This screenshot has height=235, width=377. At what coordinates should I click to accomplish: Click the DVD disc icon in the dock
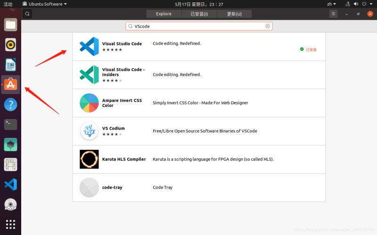coord(10,204)
